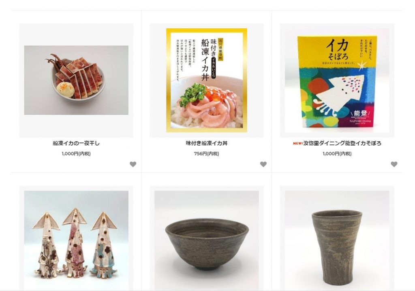
Task: Toggle the heart icon for 味付き船凍イカ丼
Action: pos(263,164)
